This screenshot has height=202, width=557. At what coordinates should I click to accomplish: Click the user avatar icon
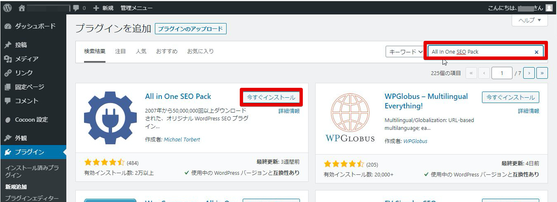pos(549,8)
